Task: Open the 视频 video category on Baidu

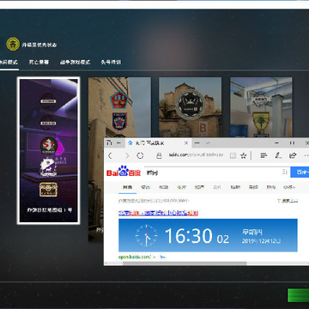Action: pyautogui.click(x=163, y=187)
